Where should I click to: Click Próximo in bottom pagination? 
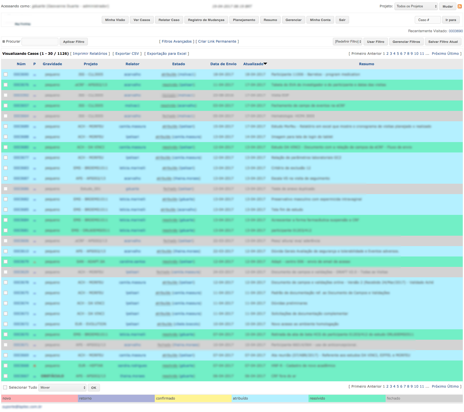pos(439,386)
